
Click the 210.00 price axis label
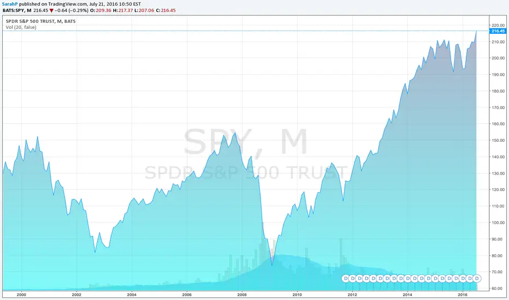point(498,42)
